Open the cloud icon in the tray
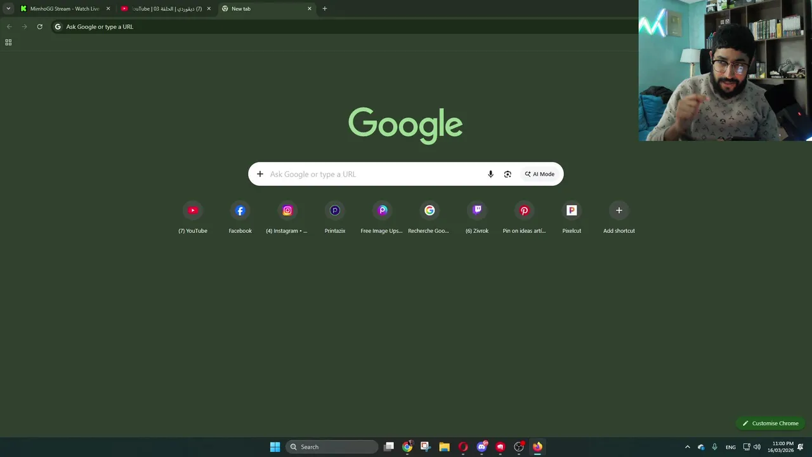Image resolution: width=812 pixels, height=457 pixels. tap(701, 447)
